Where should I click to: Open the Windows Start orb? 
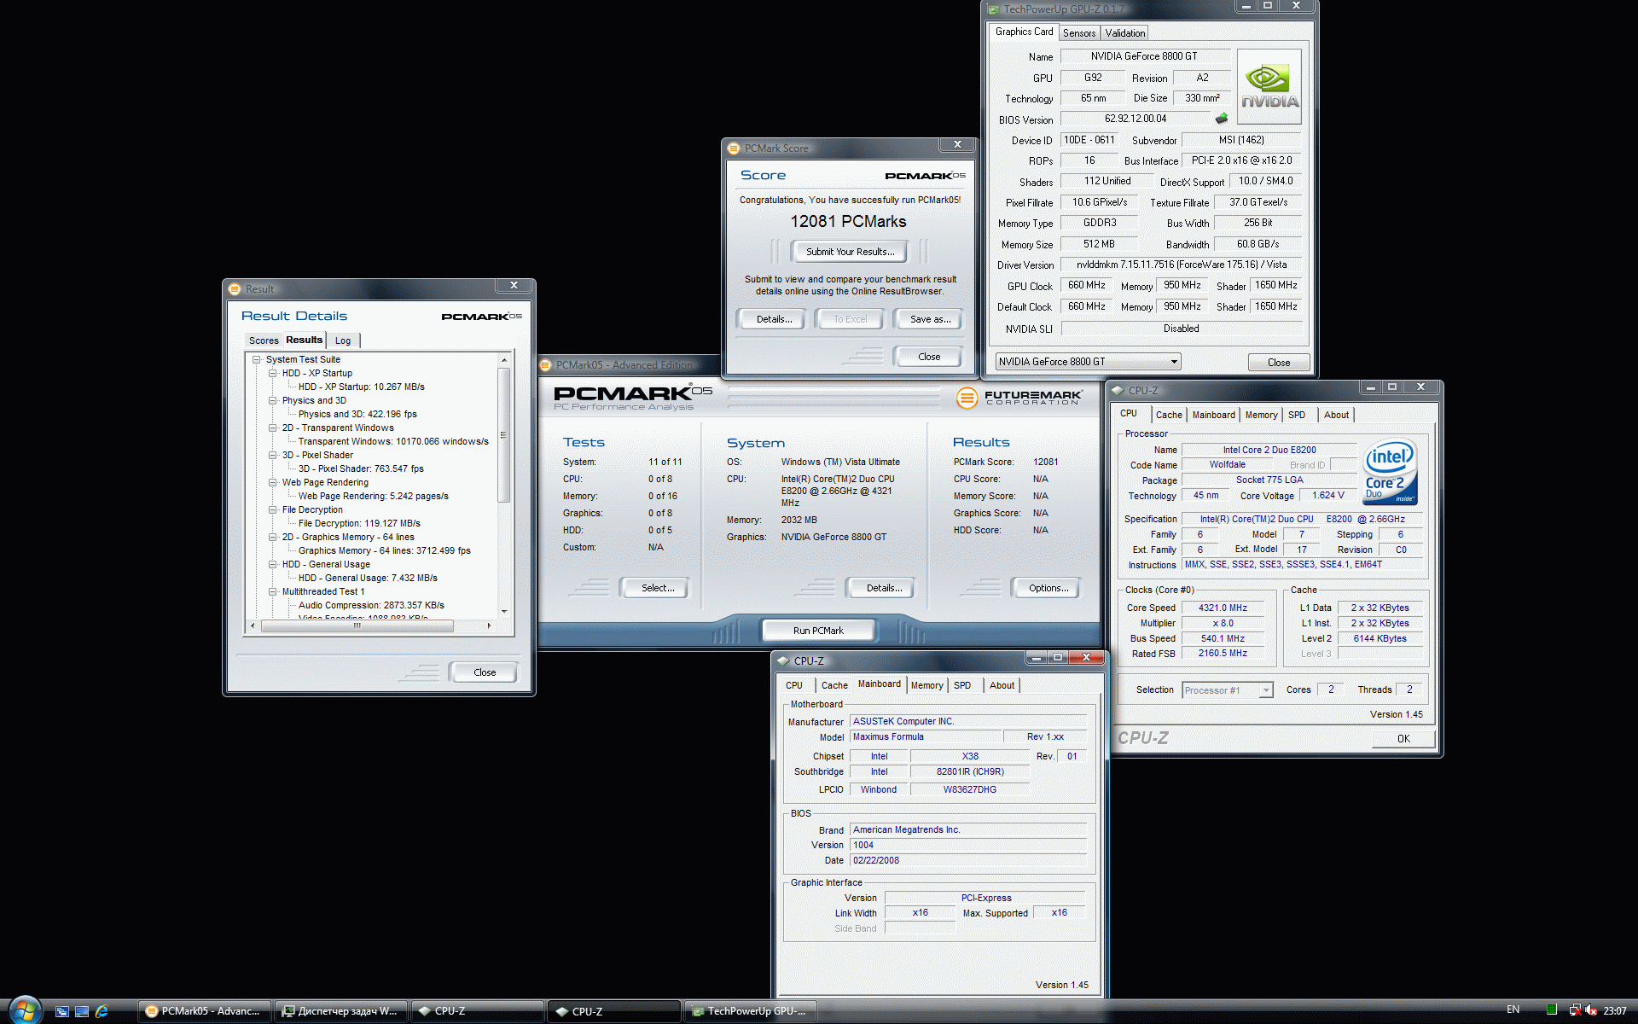tap(24, 1010)
